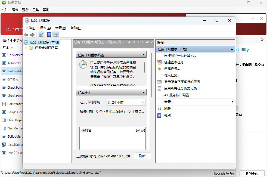Open the 工具 menu of the 快速启动 window
The image size is (267, 177).
point(35,10)
